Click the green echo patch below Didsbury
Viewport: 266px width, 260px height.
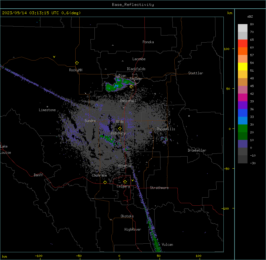click(109, 139)
